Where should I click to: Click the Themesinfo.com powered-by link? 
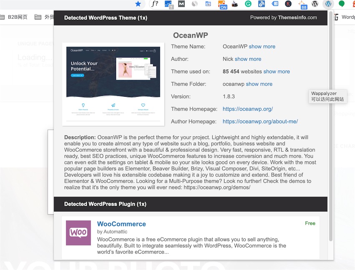pos(297,17)
